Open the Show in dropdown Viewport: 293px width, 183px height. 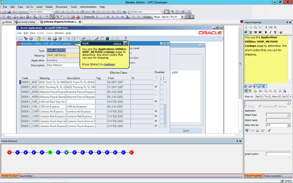coord(290,97)
